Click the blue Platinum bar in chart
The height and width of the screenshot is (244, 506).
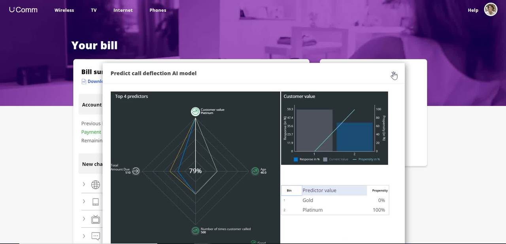tap(354, 137)
